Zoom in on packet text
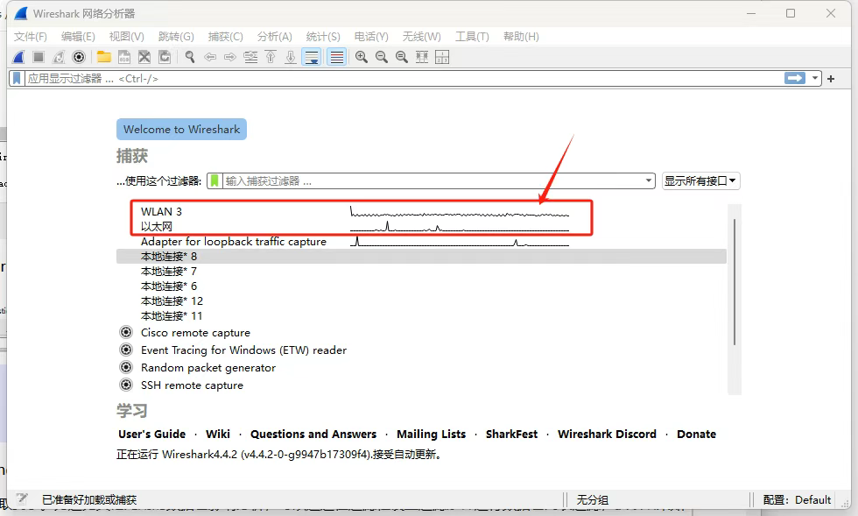This screenshot has height=516, width=858. [x=361, y=57]
